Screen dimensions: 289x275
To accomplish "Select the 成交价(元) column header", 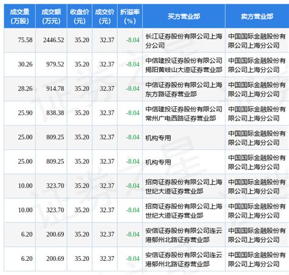I will [105, 16].
